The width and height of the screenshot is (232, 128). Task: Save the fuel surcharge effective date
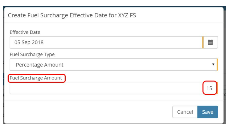coord(208,112)
